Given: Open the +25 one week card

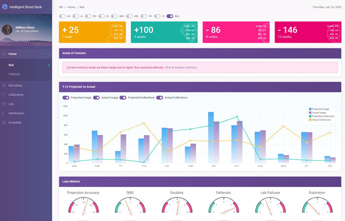Looking at the screenshot, I should click(92, 32).
